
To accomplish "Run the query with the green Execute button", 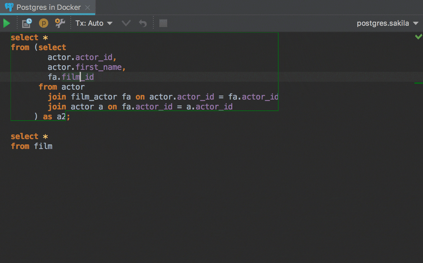I will [7, 23].
